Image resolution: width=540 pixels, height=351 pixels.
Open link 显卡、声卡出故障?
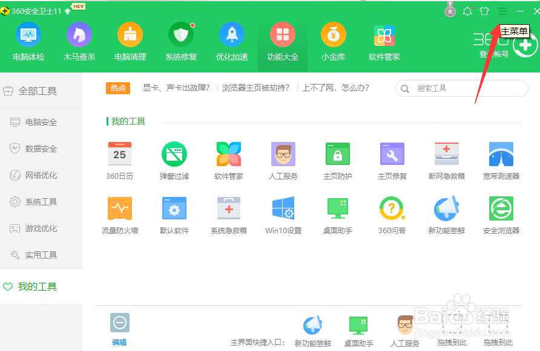pyautogui.click(x=176, y=88)
